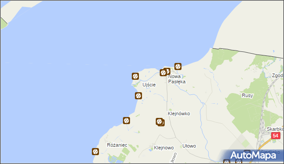The image size is (284, 164).
Task: Click the red road 54 shield
Action: tap(276, 136)
